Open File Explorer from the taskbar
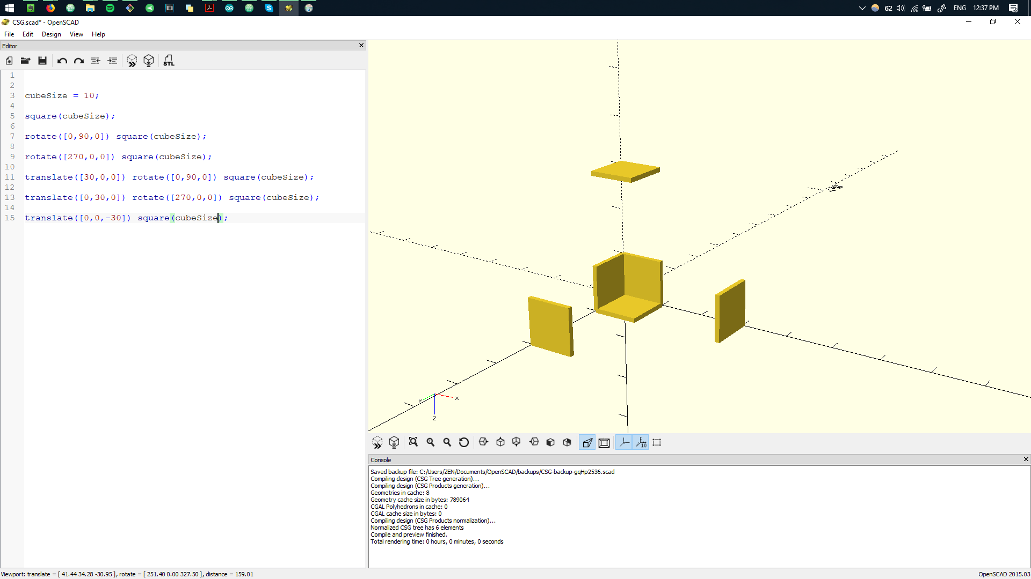 pyautogui.click(x=90, y=8)
